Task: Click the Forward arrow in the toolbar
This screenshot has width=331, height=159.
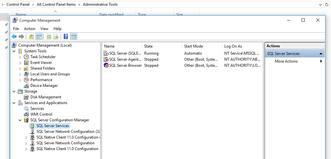Action: 21,37
